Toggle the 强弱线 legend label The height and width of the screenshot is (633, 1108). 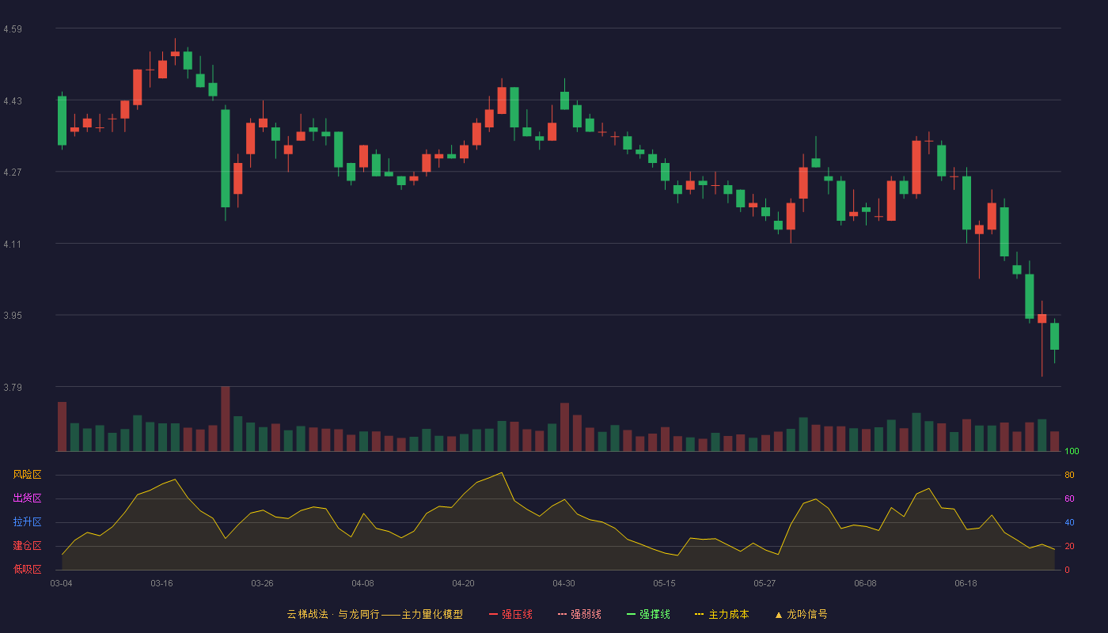tap(586, 614)
